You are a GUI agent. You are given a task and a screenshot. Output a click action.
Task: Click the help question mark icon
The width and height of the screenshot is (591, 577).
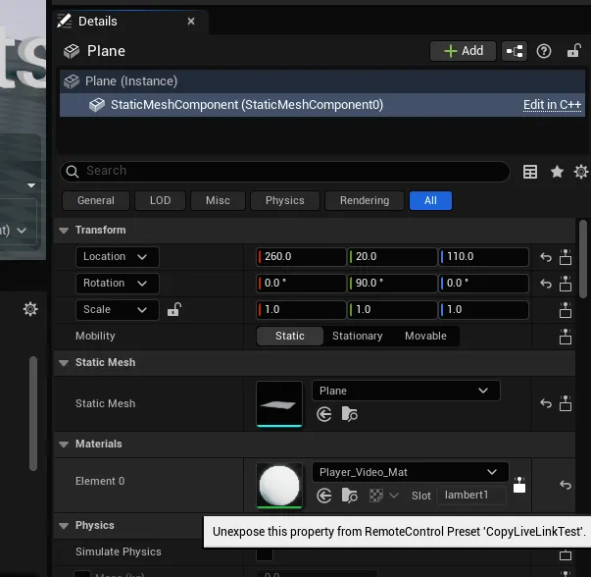coord(544,51)
